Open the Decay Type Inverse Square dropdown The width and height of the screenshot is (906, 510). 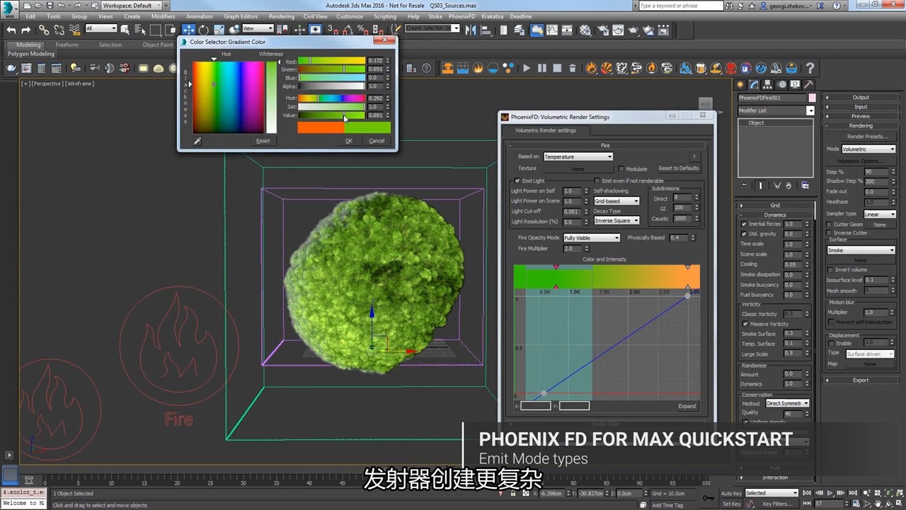tap(617, 220)
